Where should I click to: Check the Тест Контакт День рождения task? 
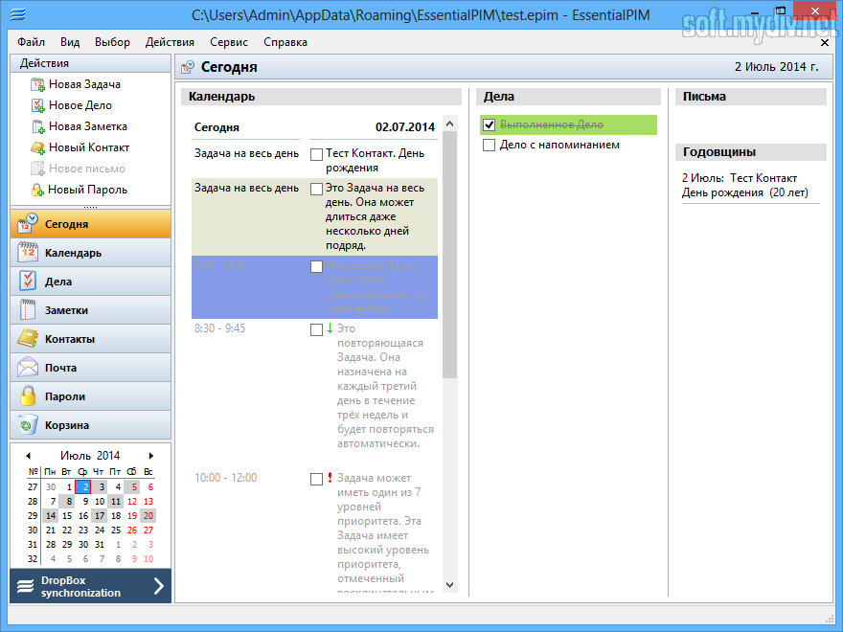(x=317, y=155)
